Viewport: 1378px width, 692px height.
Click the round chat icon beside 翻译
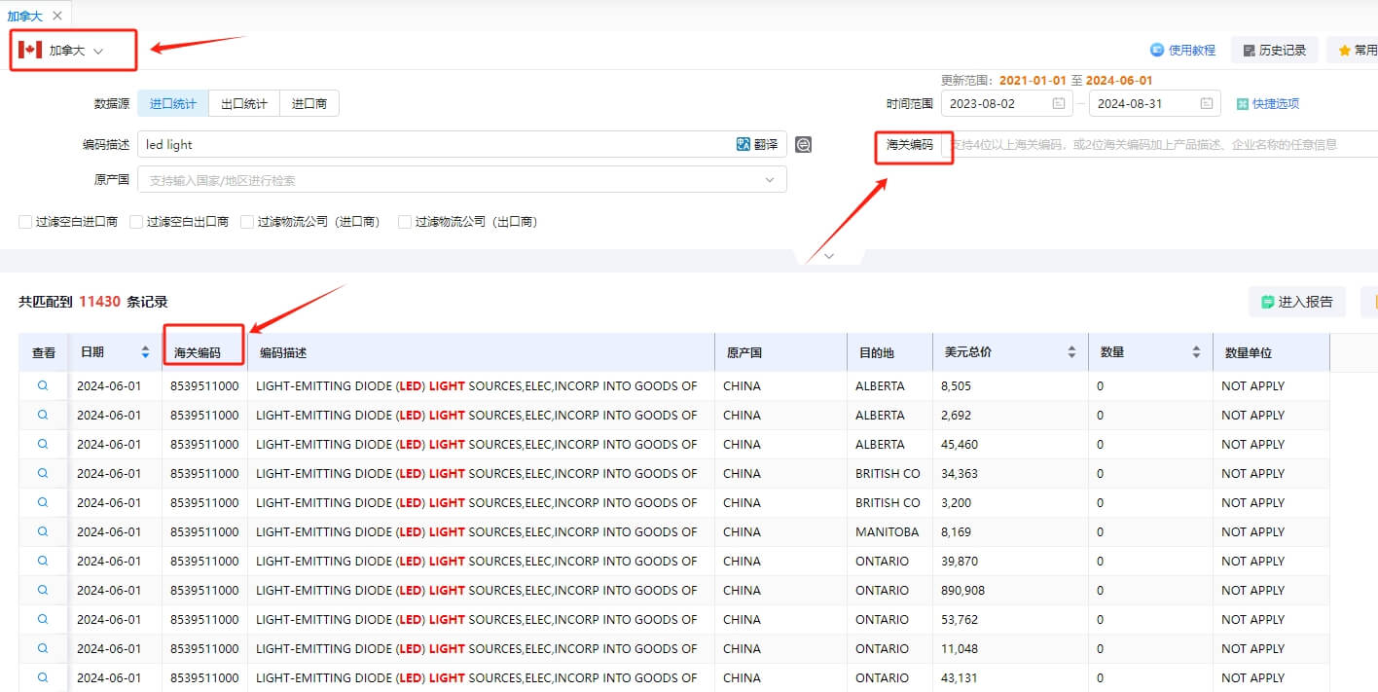tap(803, 144)
